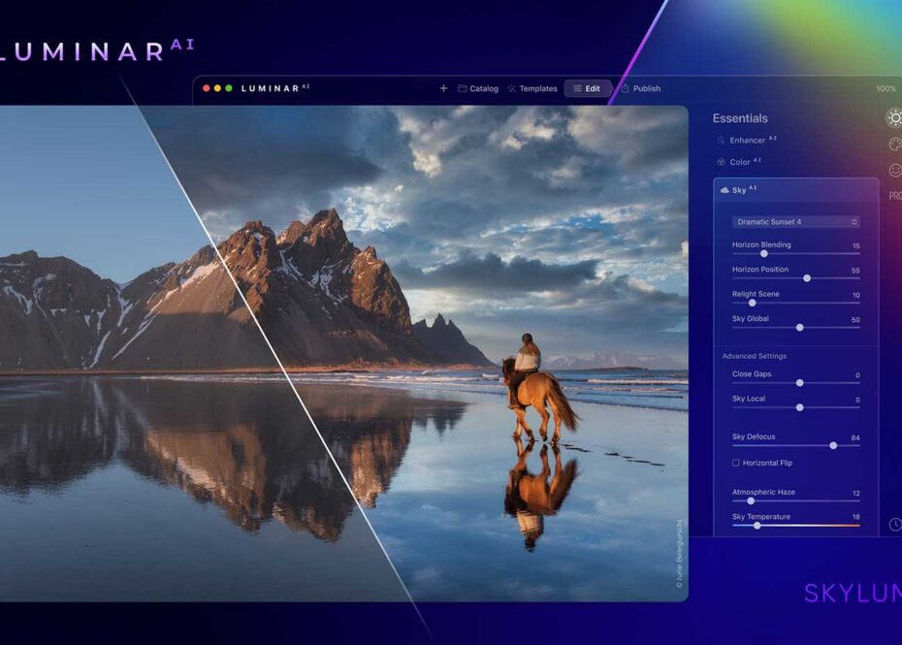Select the Creative palette icon
The width and height of the screenshot is (902, 645).
point(895,145)
